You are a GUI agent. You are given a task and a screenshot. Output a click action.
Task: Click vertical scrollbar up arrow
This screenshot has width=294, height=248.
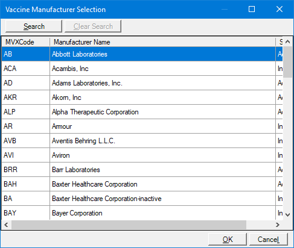click(x=287, y=42)
